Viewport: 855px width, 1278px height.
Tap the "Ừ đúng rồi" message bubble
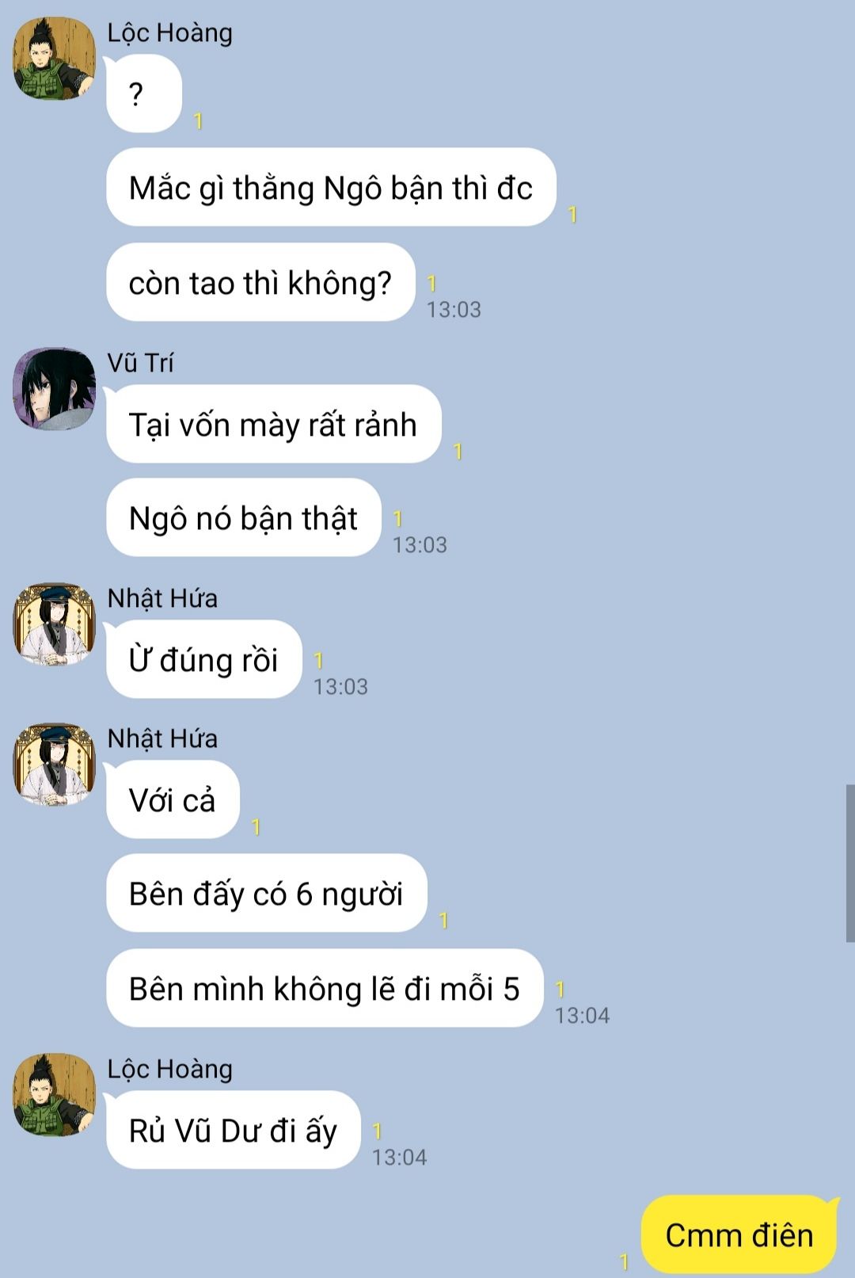(x=204, y=659)
